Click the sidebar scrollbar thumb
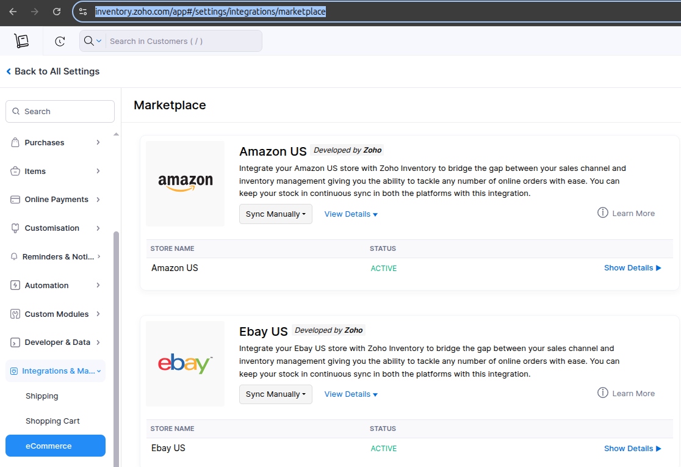The height and width of the screenshot is (467, 681). click(x=116, y=349)
